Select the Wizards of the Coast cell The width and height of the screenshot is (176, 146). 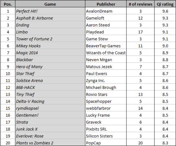click(106, 53)
